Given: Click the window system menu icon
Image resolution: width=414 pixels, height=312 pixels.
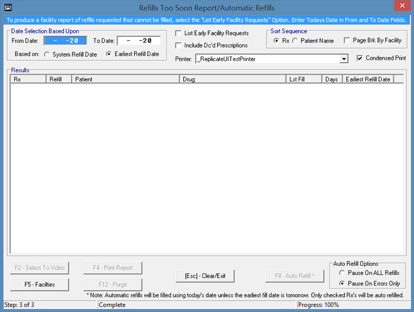Looking at the screenshot, I should pos(7,7).
